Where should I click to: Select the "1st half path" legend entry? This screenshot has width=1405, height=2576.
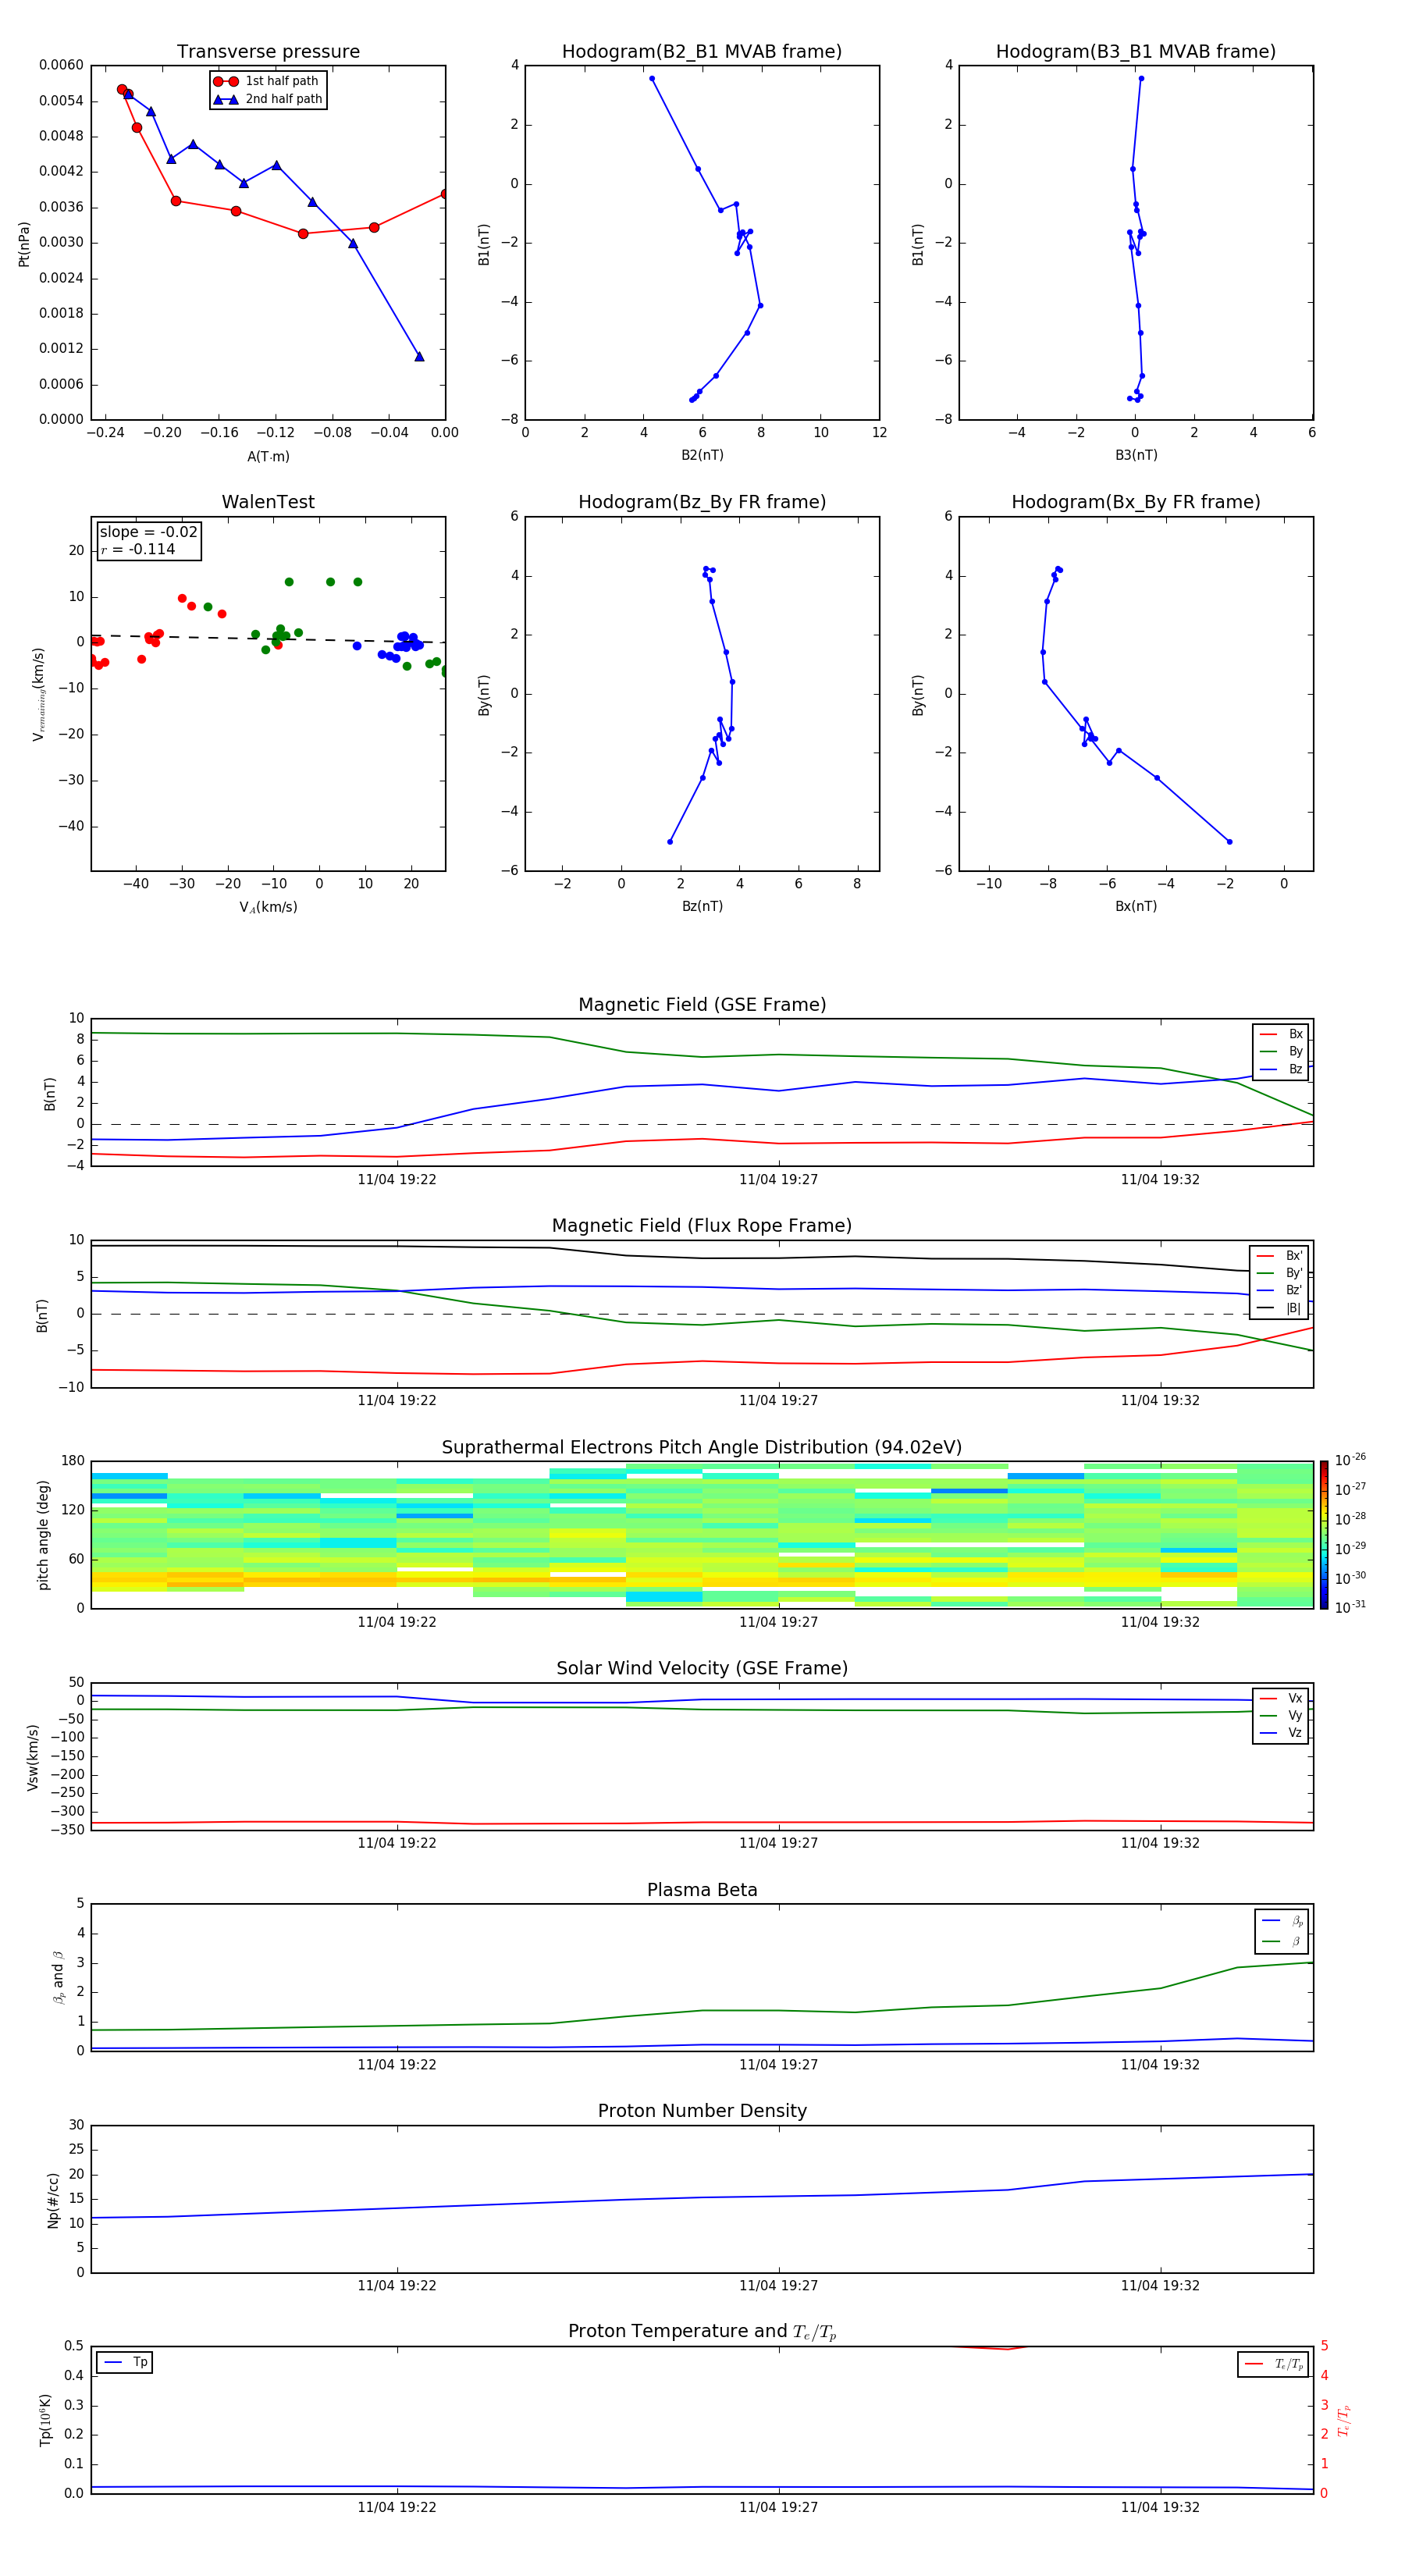coord(267,81)
